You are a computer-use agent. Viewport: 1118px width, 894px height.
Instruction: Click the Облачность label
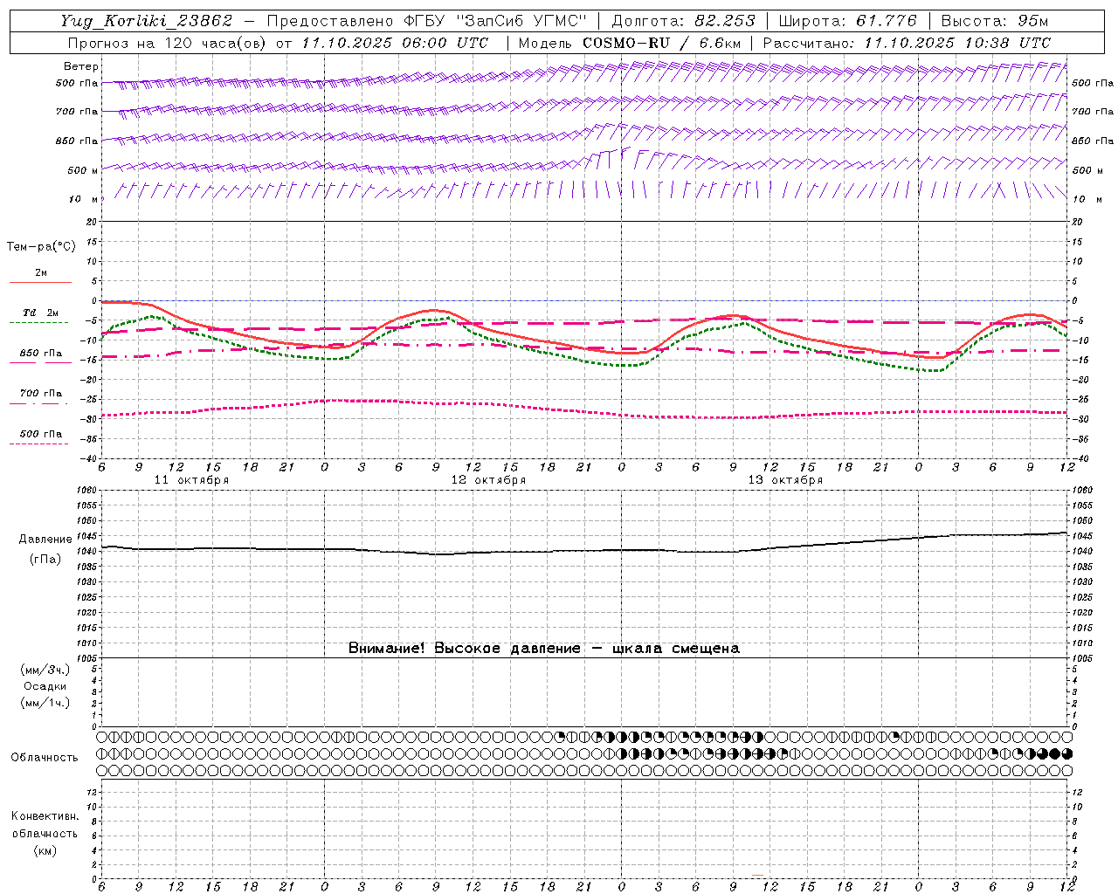(45, 757)
